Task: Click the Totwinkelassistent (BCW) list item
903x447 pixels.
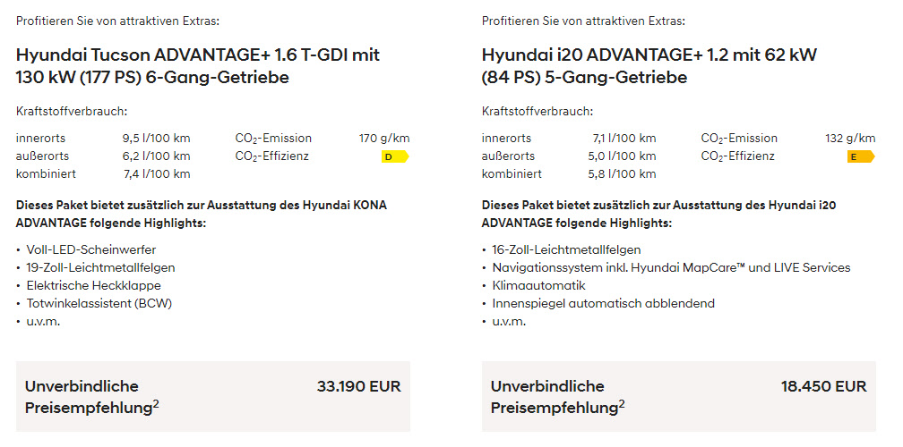Action: (99, 303)
